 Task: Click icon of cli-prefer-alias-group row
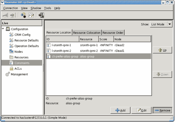tap(49, 56)
